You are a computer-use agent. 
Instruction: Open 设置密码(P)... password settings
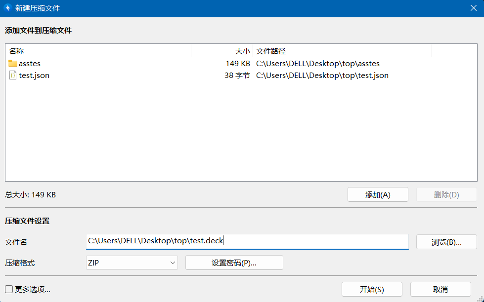234,263
